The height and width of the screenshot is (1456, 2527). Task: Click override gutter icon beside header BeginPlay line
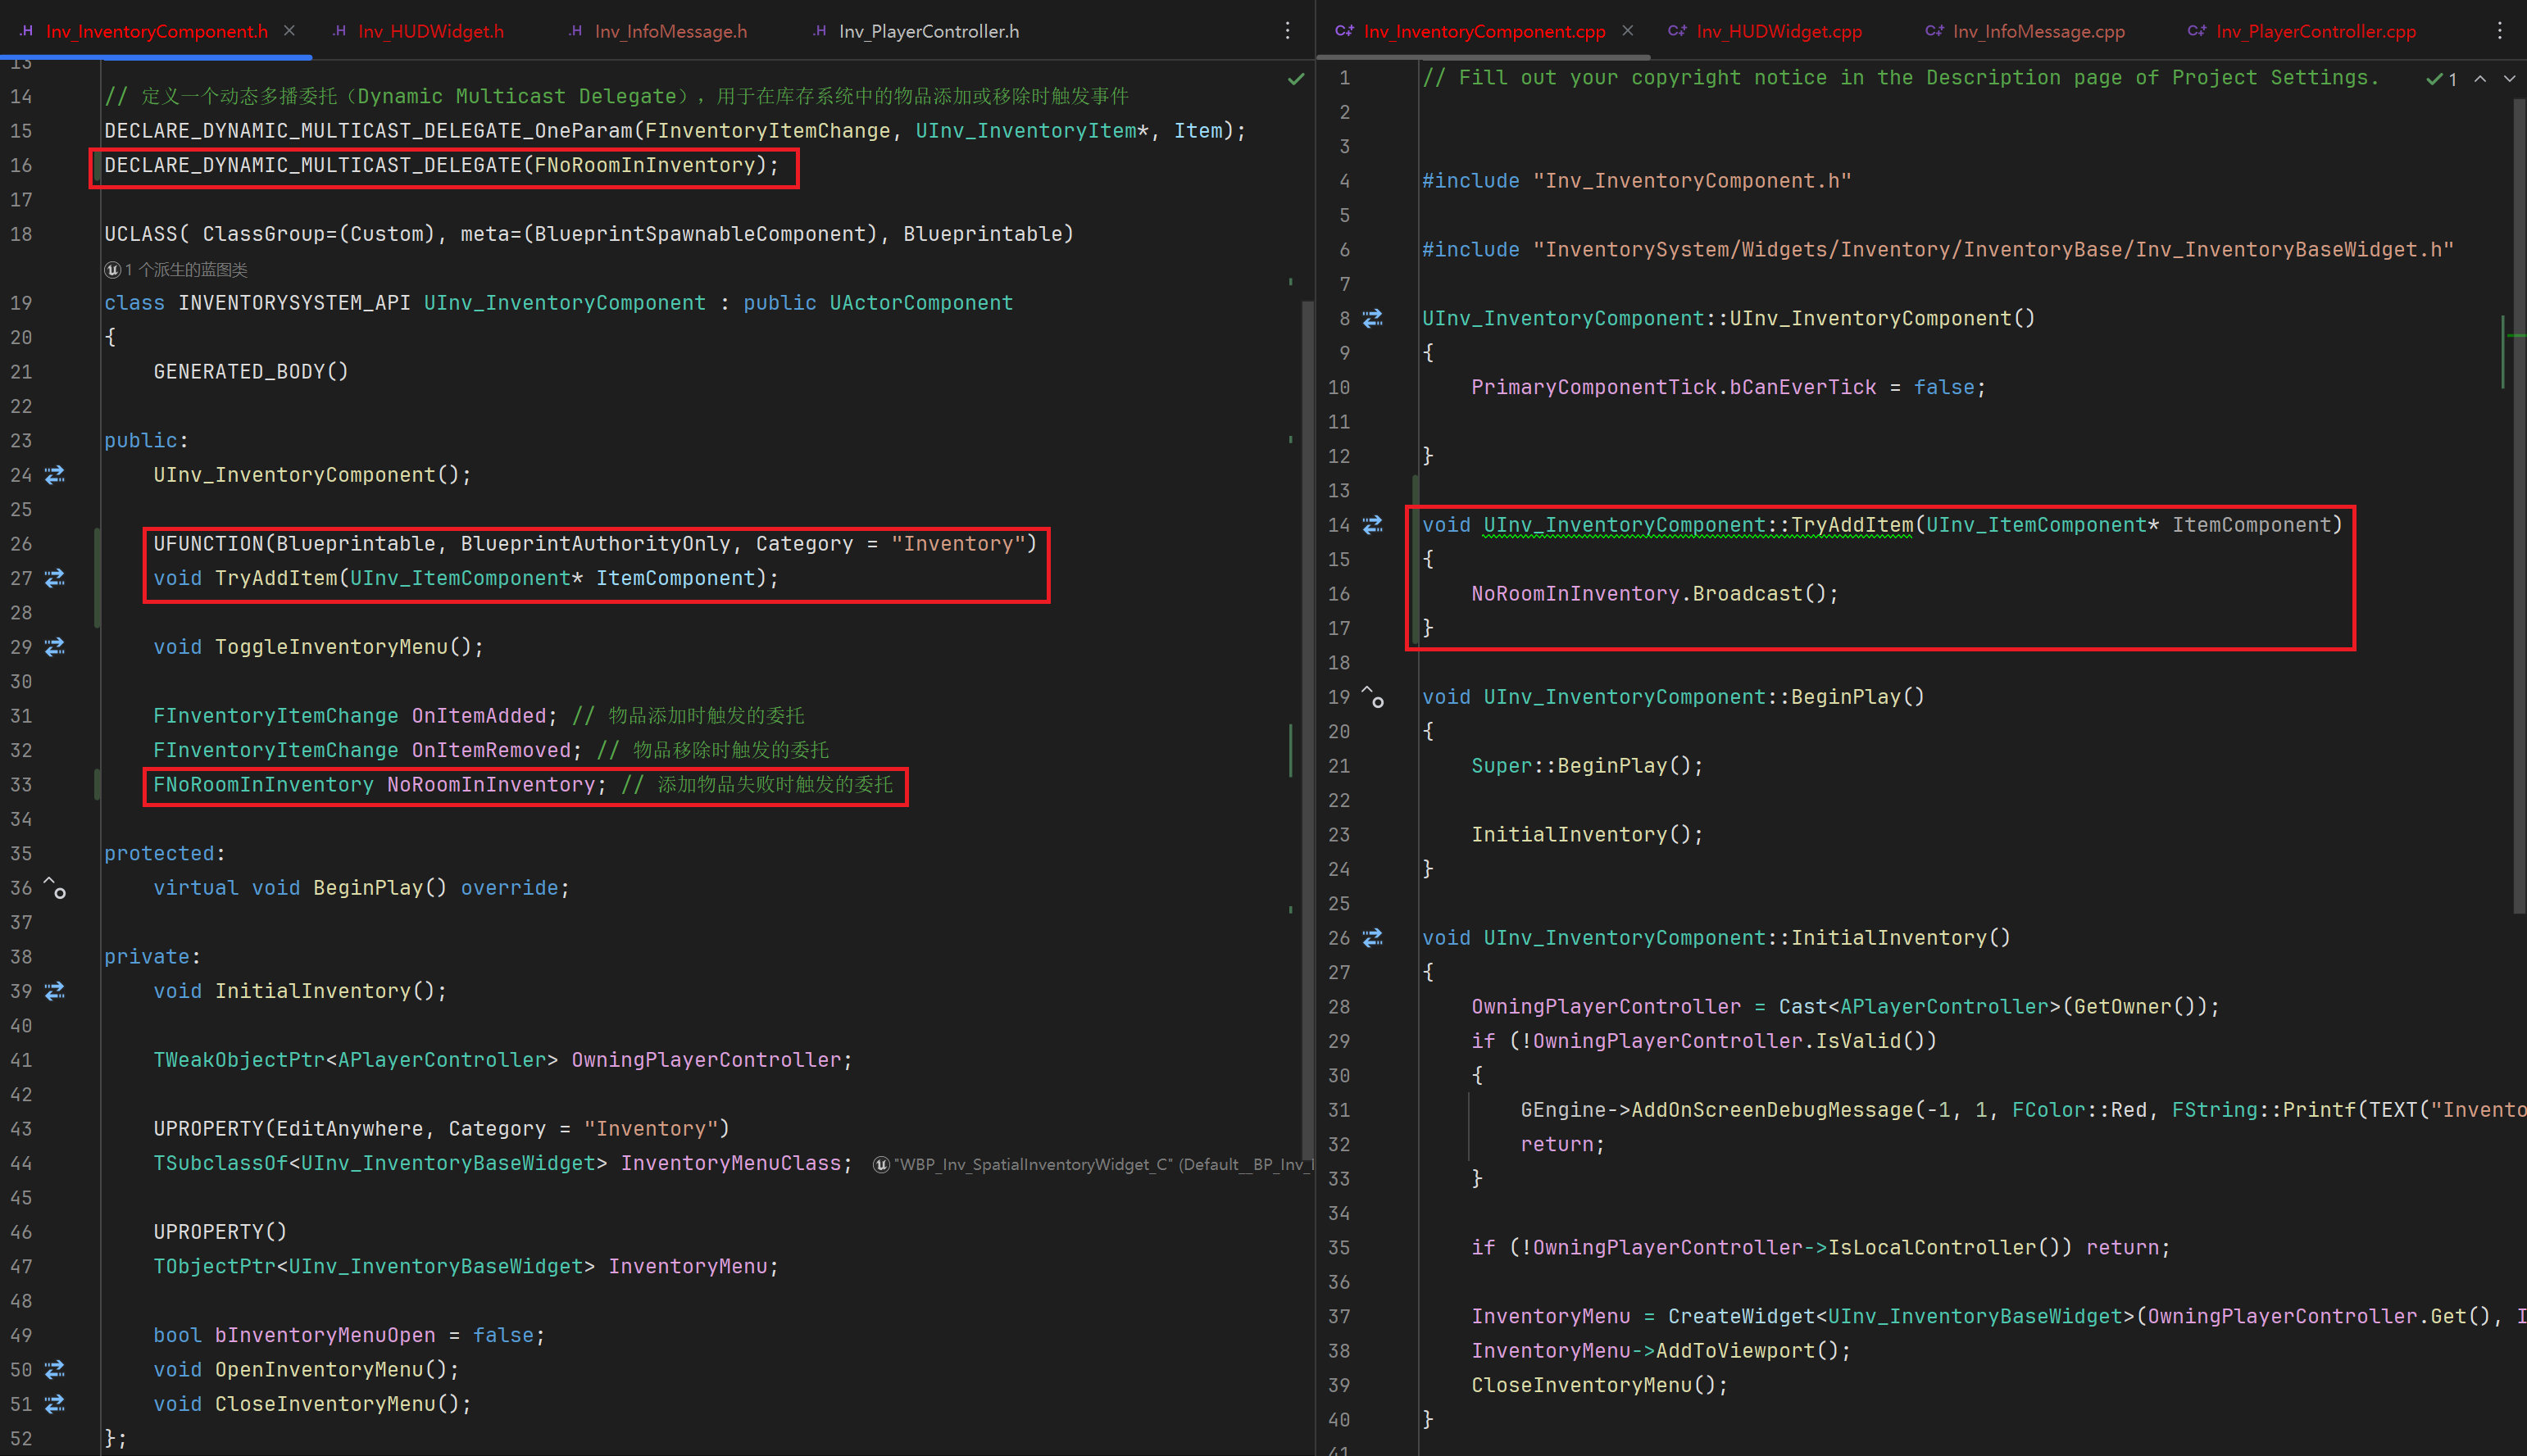pos(55,888)
